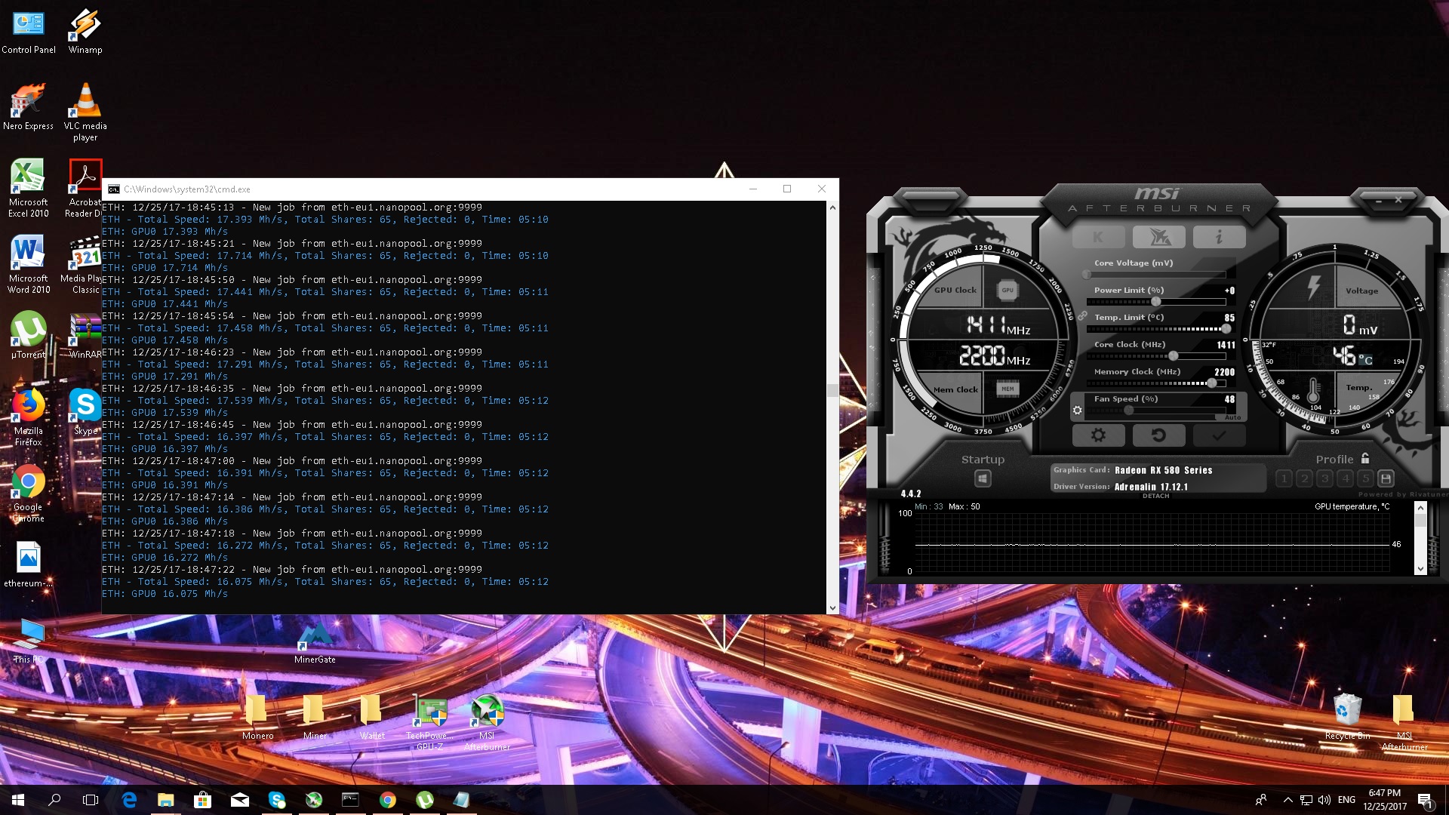The height and width of the screenshot is (815, 1449).
Task: Save the profile with the floppy disk icon
Action: click(1386, 478)
